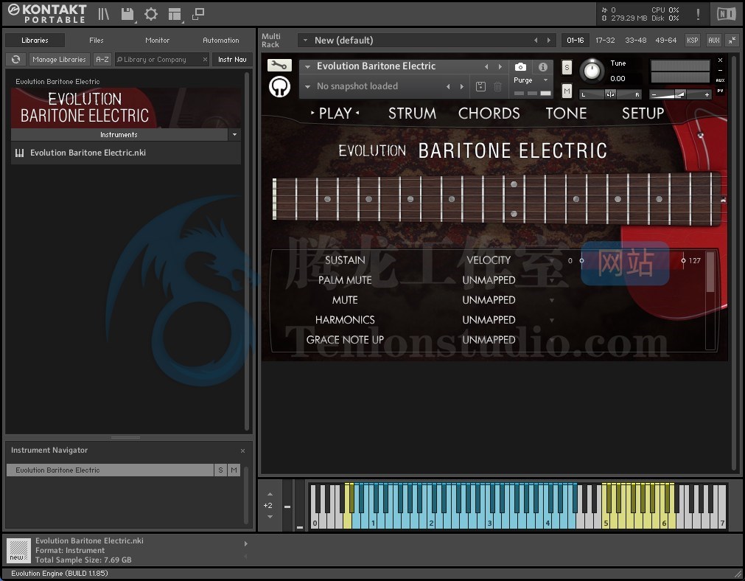Toggle the KSP multi script editor

click(x=692, y=41)
